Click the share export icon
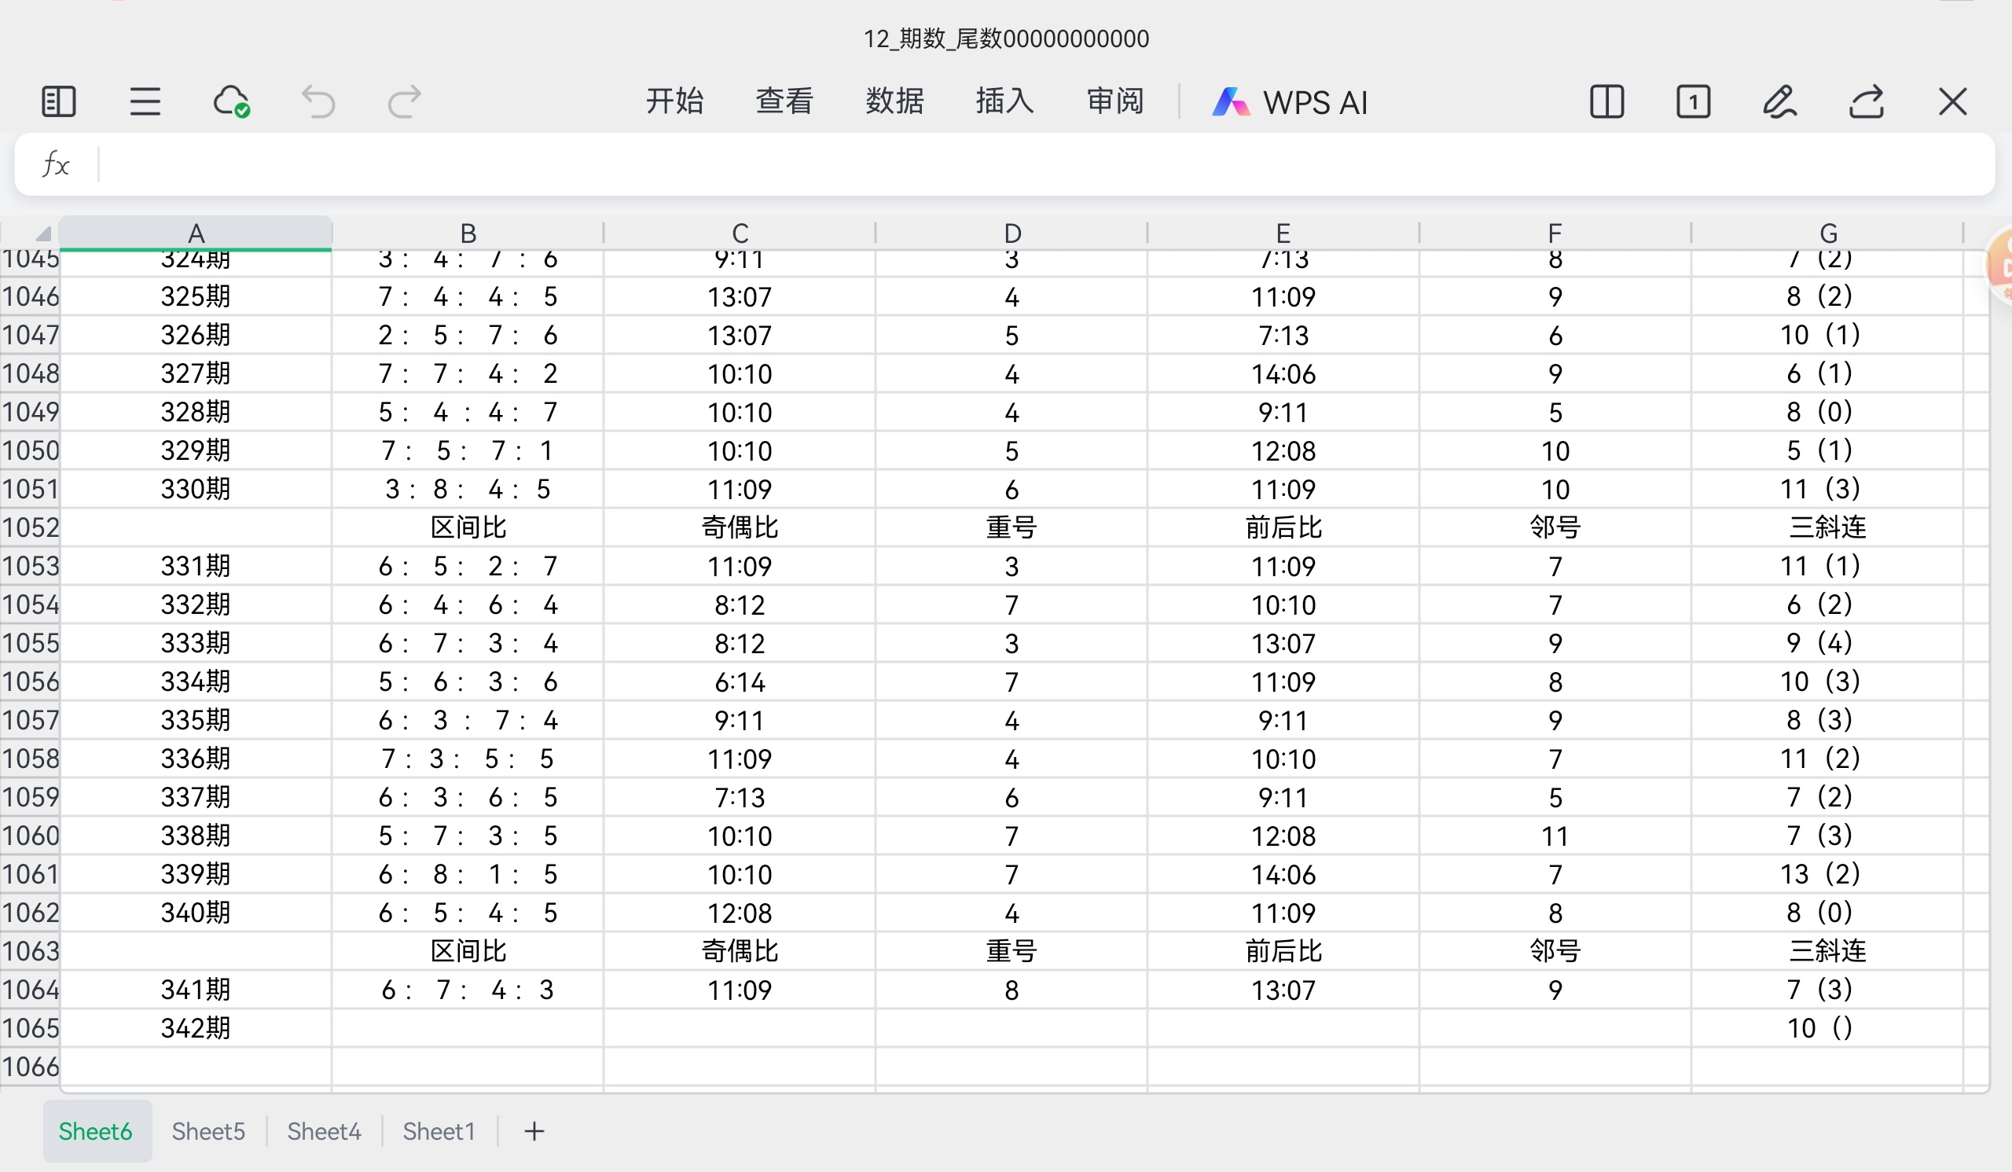The height and width of the screenshot is (1172, 2012). (1867, 102)
